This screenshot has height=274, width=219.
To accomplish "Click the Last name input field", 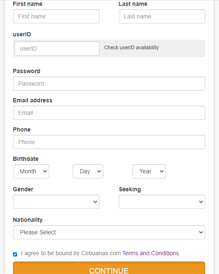I will click(x=162, y=16).
